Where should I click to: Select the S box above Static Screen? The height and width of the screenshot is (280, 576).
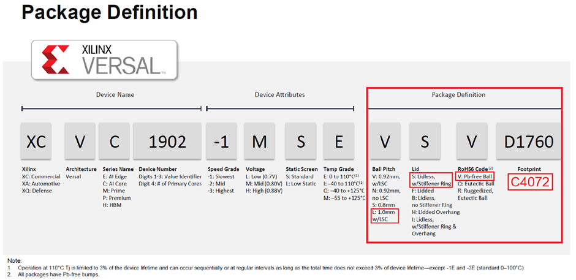pos(301,142)
